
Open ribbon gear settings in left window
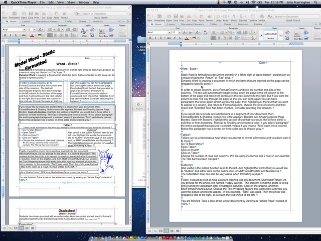[x=128, y=21]
